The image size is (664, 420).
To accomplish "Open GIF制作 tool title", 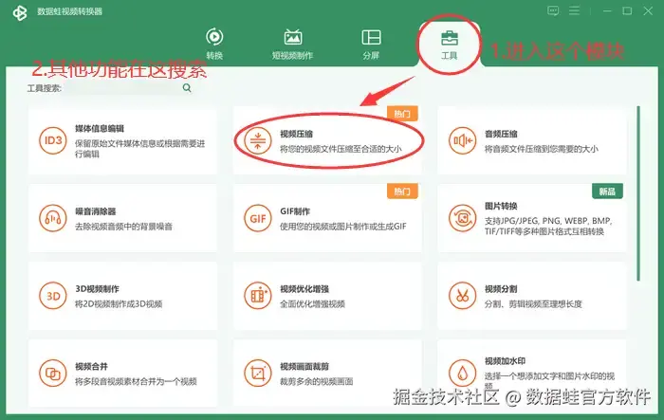I will tap(295, 211).
